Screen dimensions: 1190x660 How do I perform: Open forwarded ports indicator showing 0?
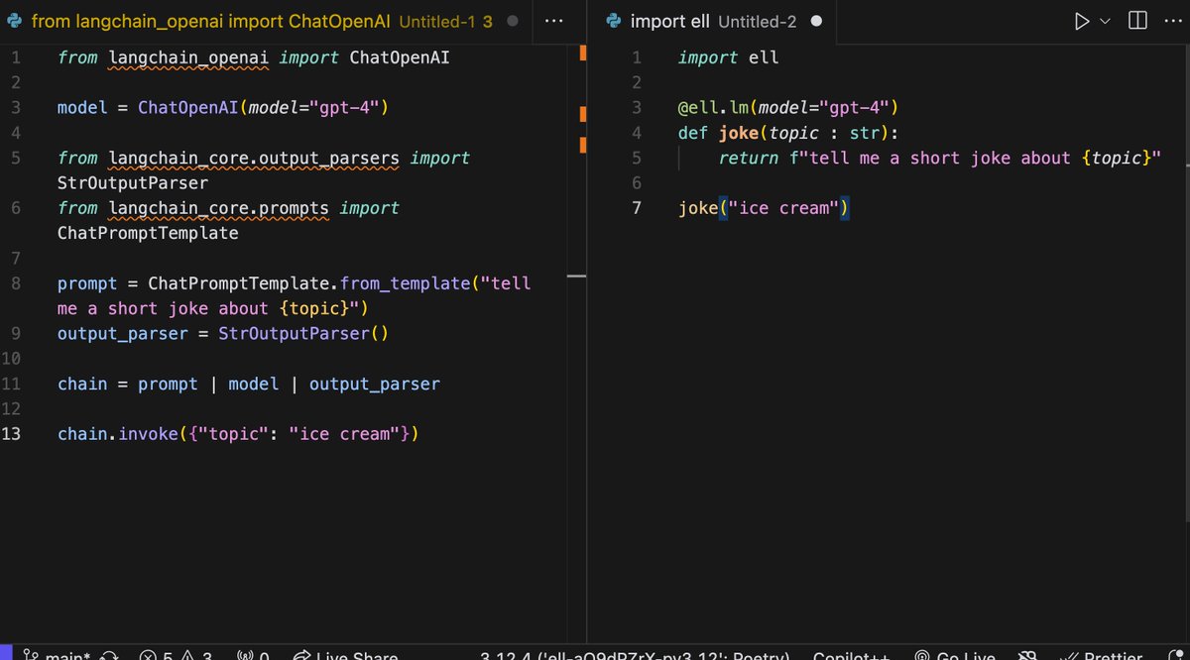(254, 654)
